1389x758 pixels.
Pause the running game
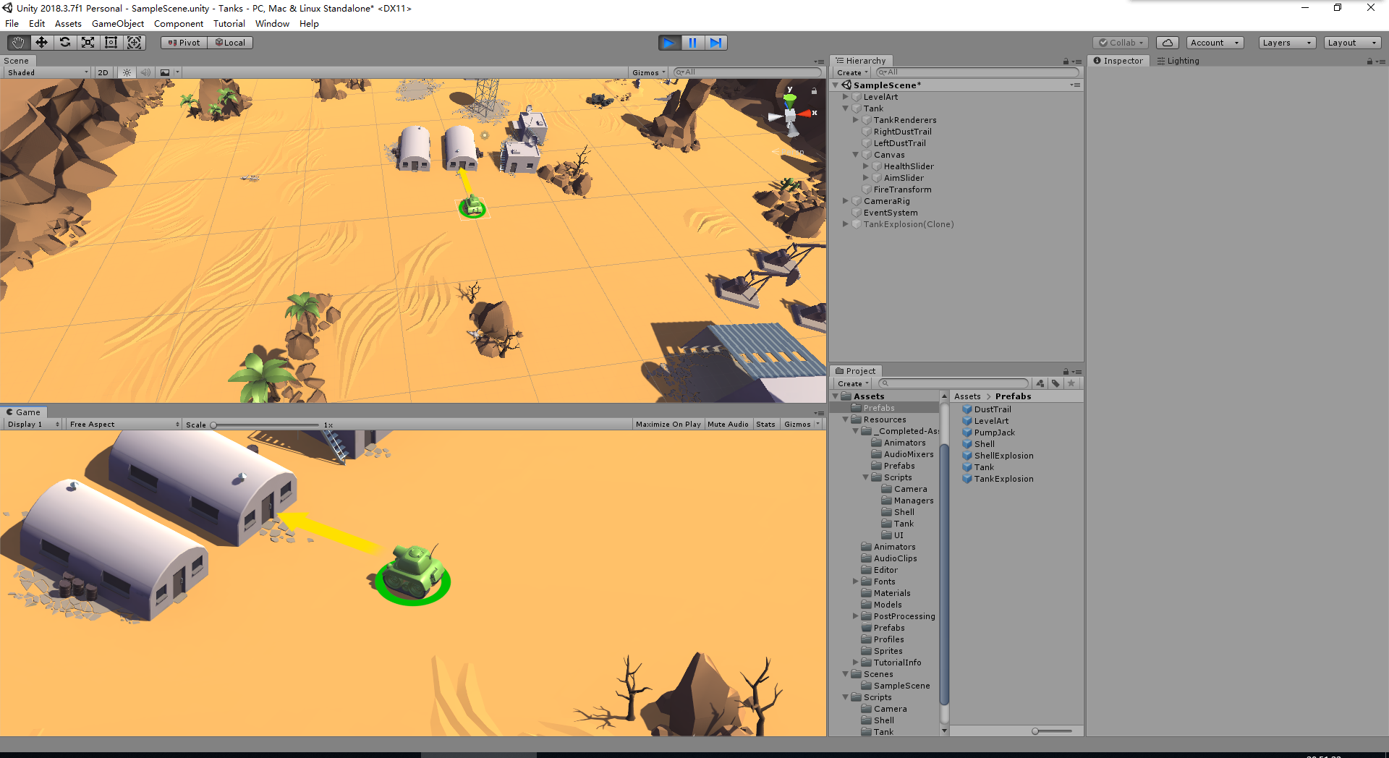coord(692,43)
